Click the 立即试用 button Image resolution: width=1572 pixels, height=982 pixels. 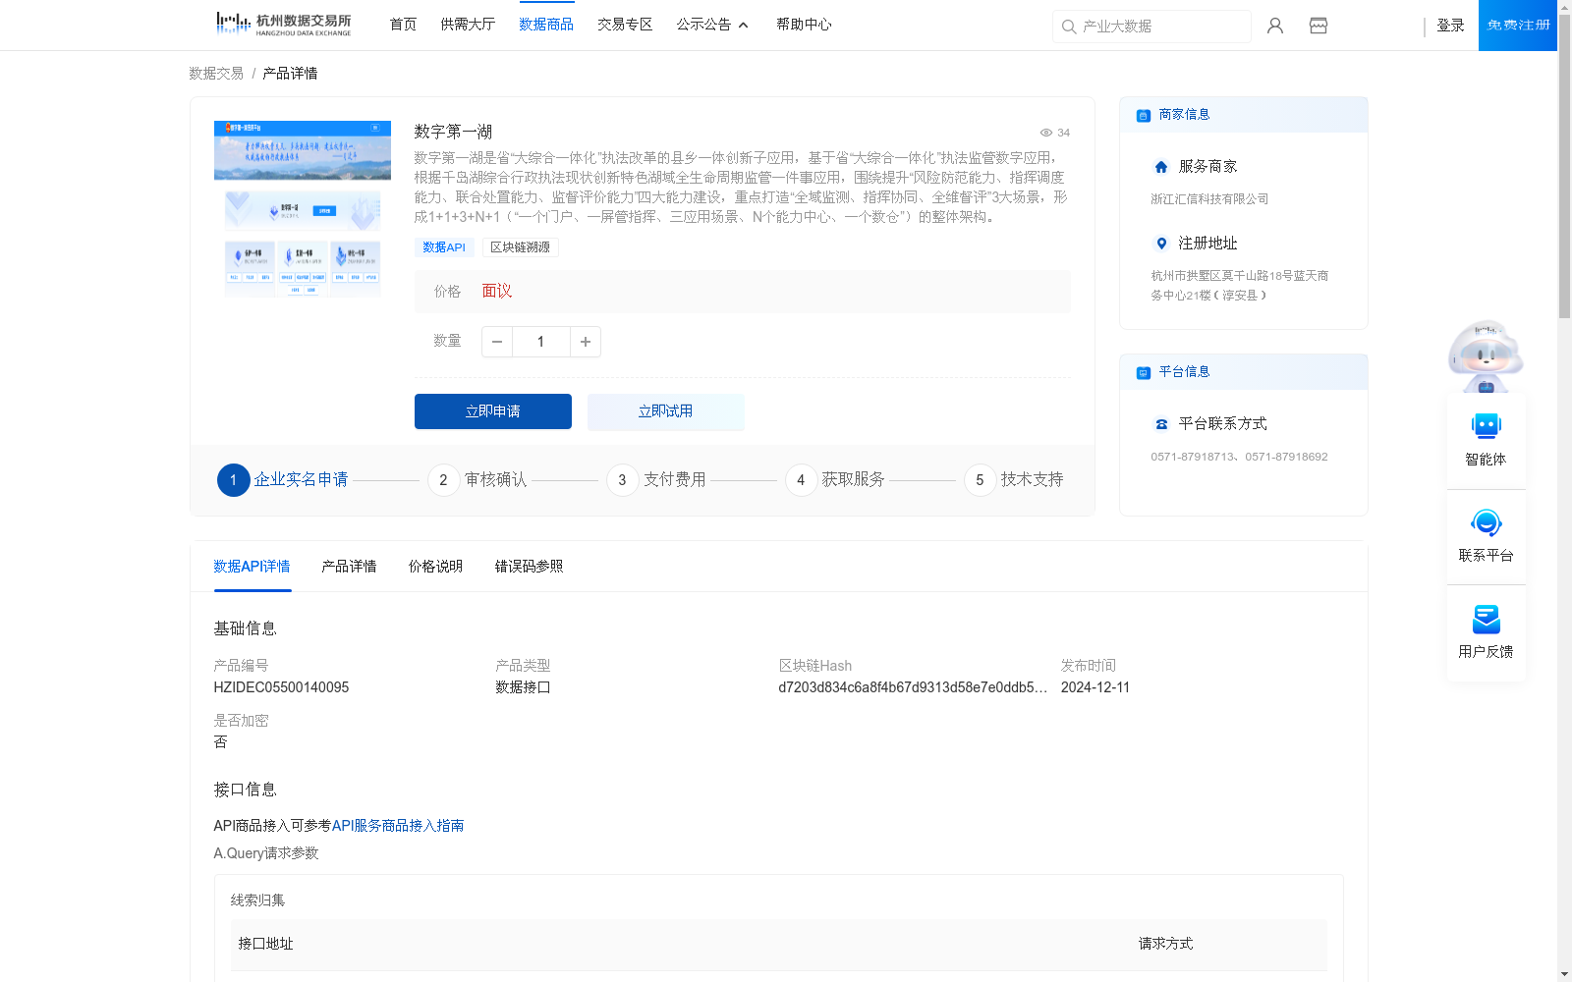[x=666, y=411]
